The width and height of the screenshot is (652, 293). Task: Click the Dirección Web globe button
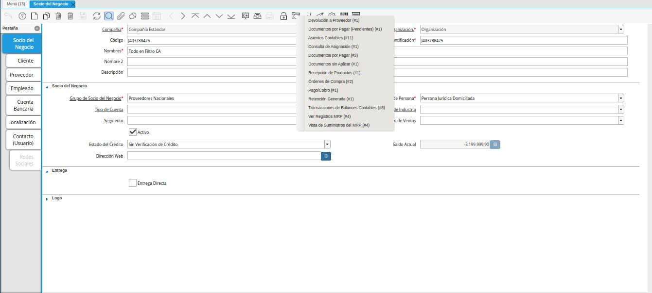tap(326, 156)
